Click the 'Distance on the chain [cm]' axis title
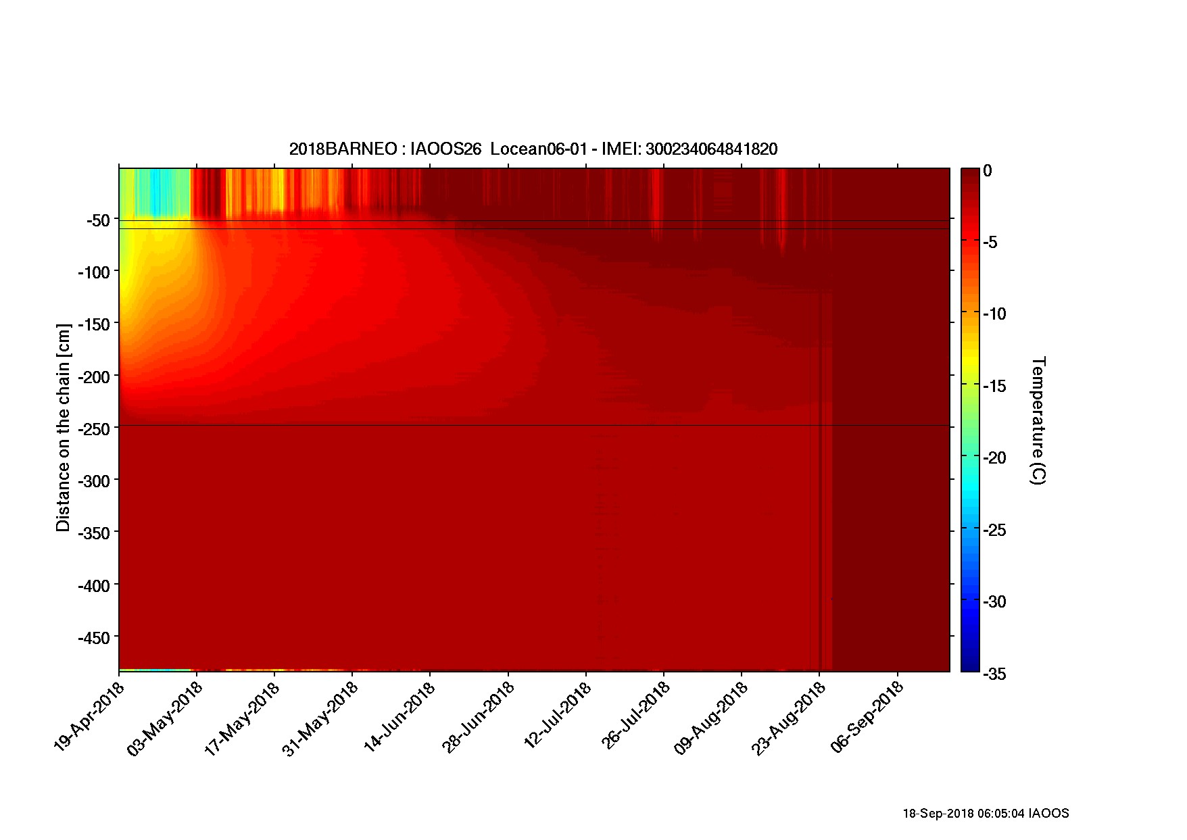 [x=63, y=427]
